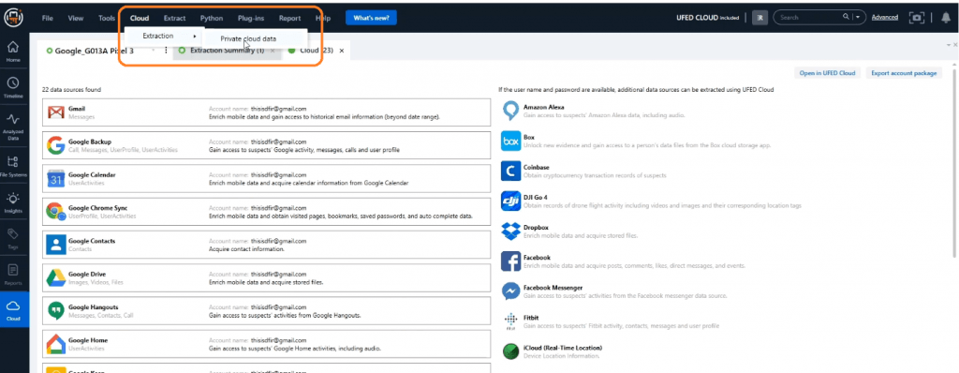Select the Google Backup icon

56,145
